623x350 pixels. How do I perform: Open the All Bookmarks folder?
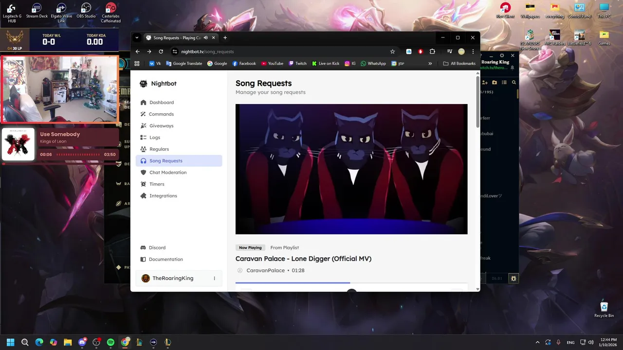click(459, 63)
